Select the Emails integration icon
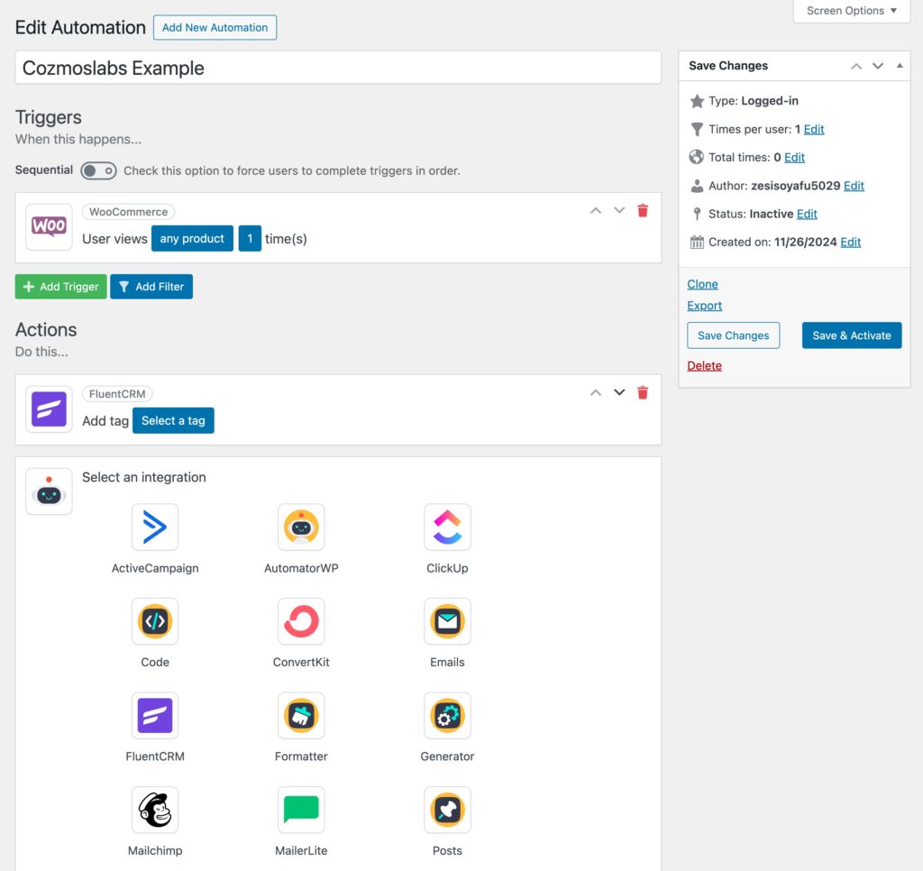This screenshot has width=923, height=871. pyautogui.click(x=447, y=621)
